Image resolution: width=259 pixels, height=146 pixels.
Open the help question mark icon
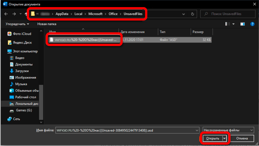(x=252, y=24)
